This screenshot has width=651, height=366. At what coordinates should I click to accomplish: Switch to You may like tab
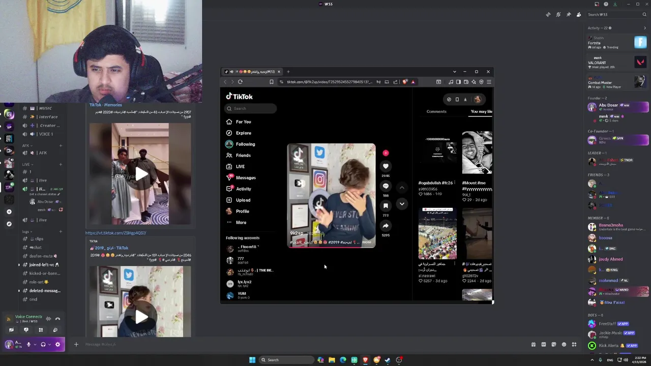click(481, 111)
